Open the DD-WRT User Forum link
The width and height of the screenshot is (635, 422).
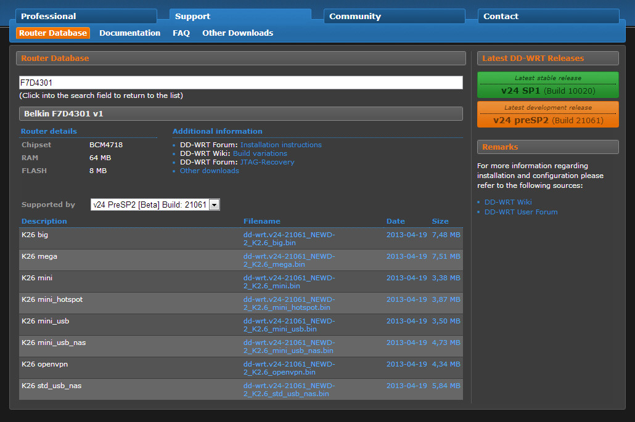[x=521, y=212]
